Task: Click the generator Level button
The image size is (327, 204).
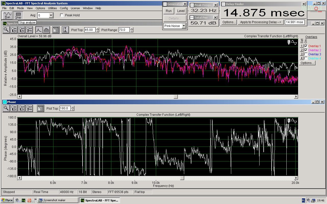Action: pos(181,11)
